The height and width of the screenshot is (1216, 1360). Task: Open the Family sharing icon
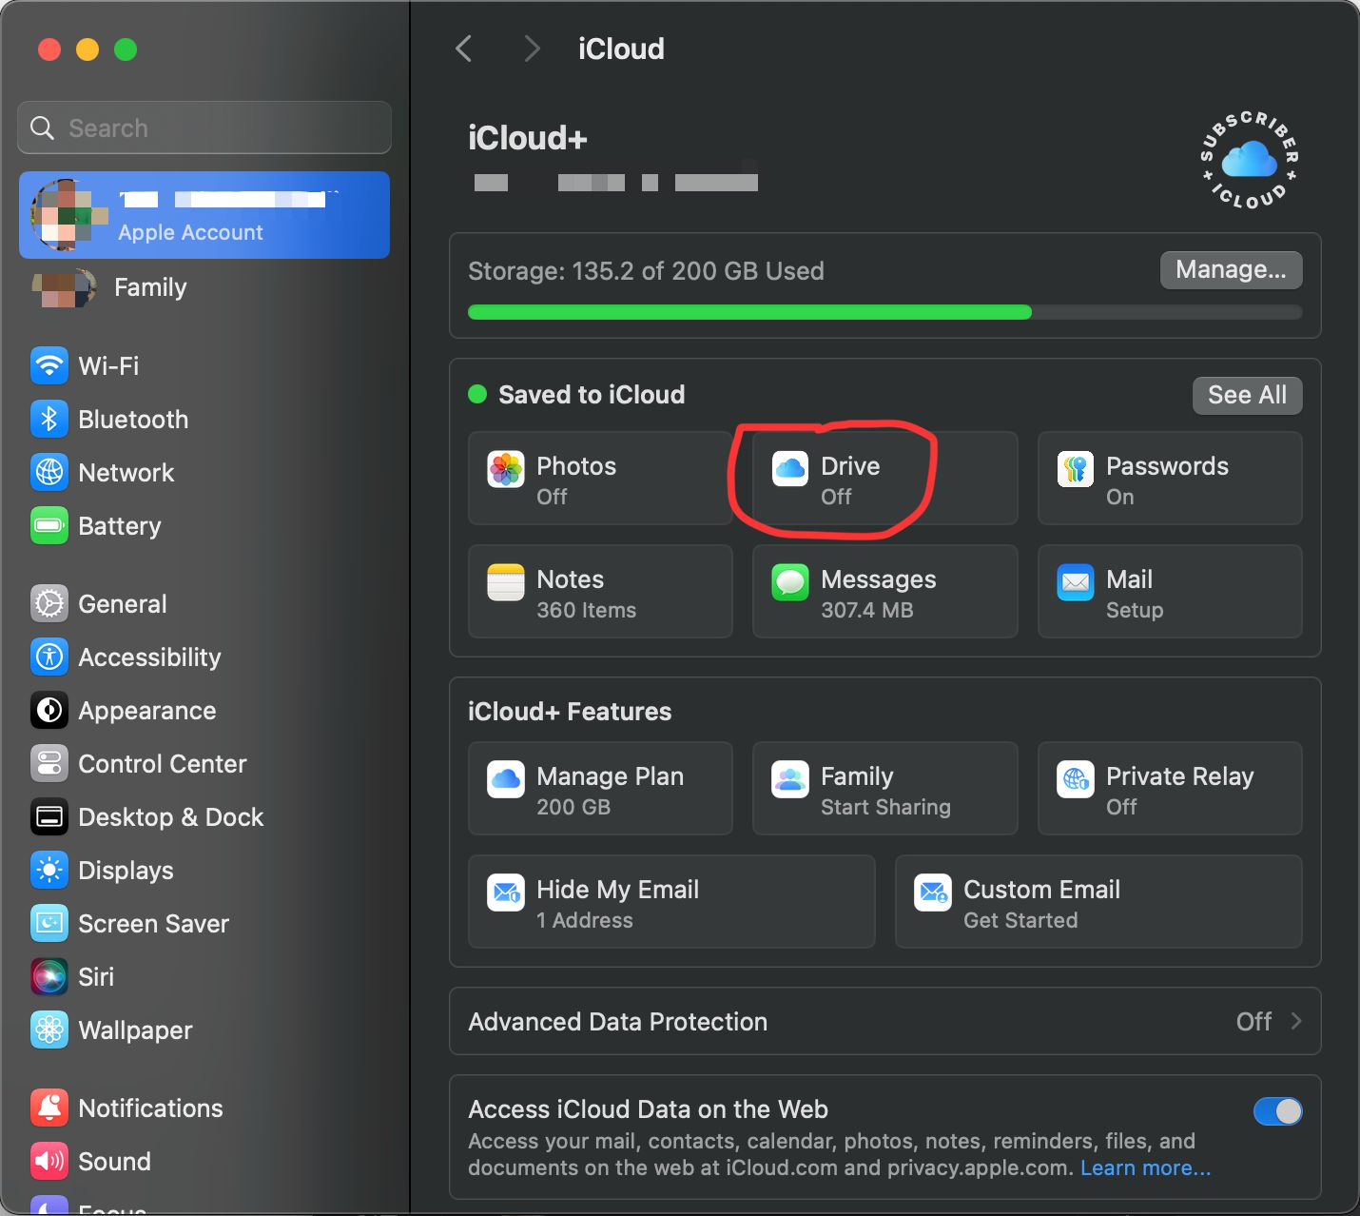(790, 779)
